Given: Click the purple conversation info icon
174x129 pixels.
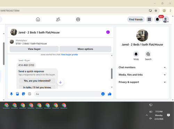Looking at the screenshot, I should point(108,32).
